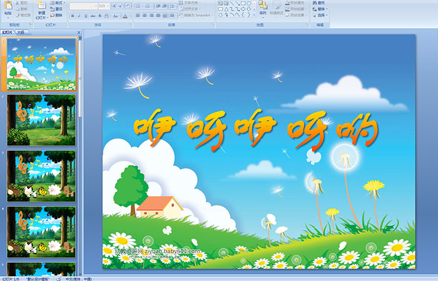Select slide 4 thumbnail
Viewport: 438px width, 281px height.
point(41,232)
